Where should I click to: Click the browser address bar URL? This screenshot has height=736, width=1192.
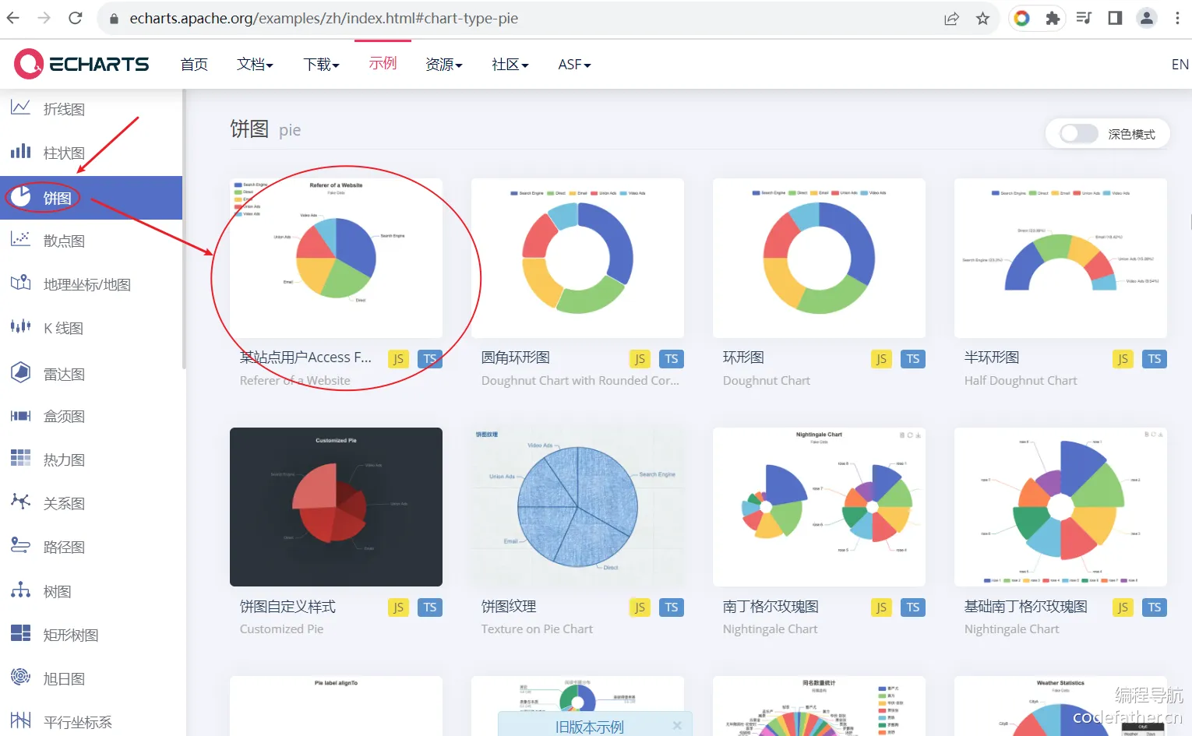[x=323, y=18]
